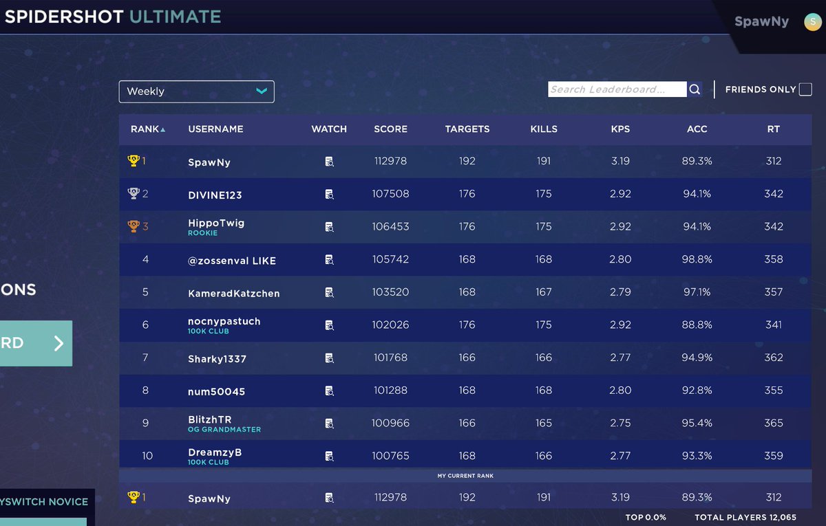The width and height of the screenshot is (826, 526).
Task: Click the teal arrow button on left
Action: pos(36,343)
